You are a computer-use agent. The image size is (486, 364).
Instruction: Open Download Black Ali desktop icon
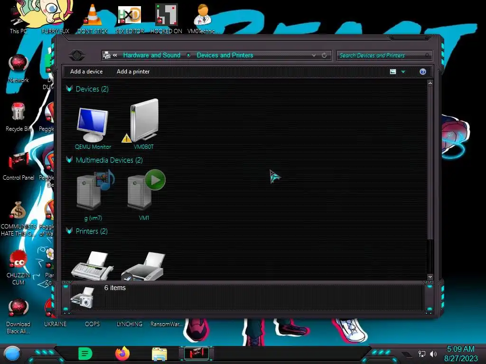point(19,316)
